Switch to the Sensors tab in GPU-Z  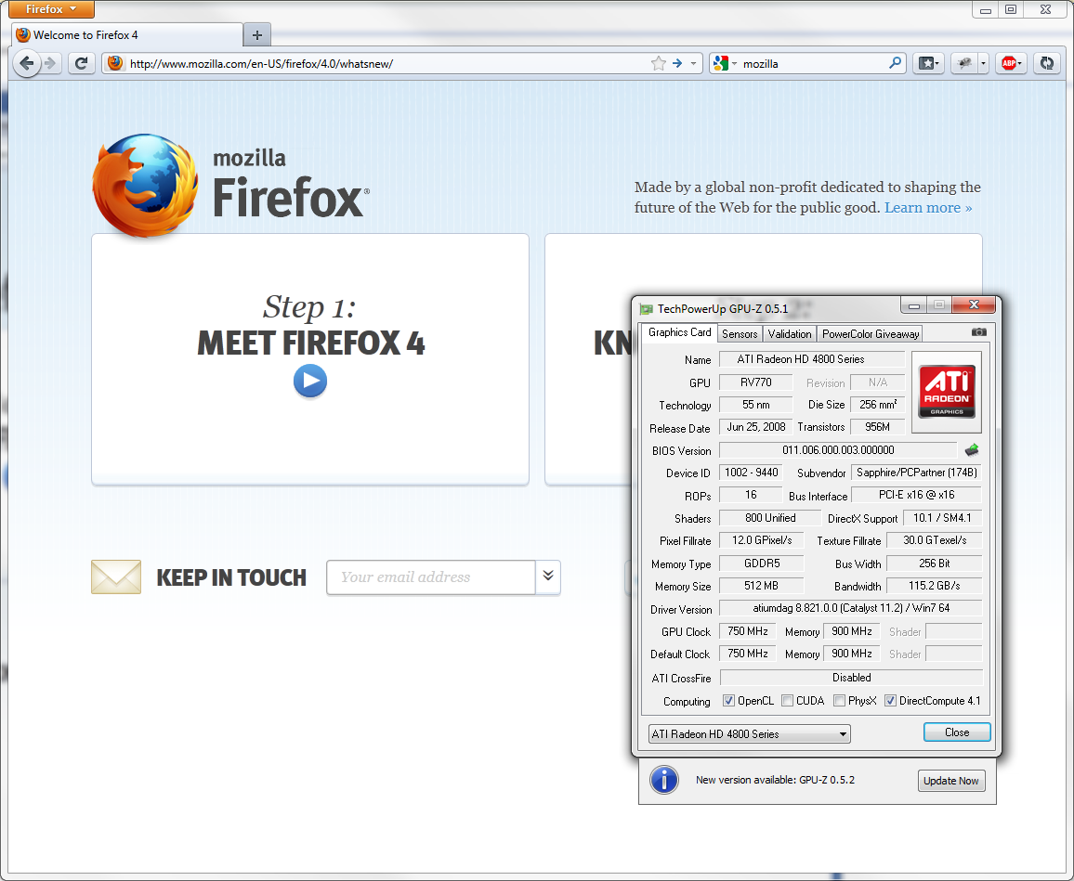coord(740,334)
